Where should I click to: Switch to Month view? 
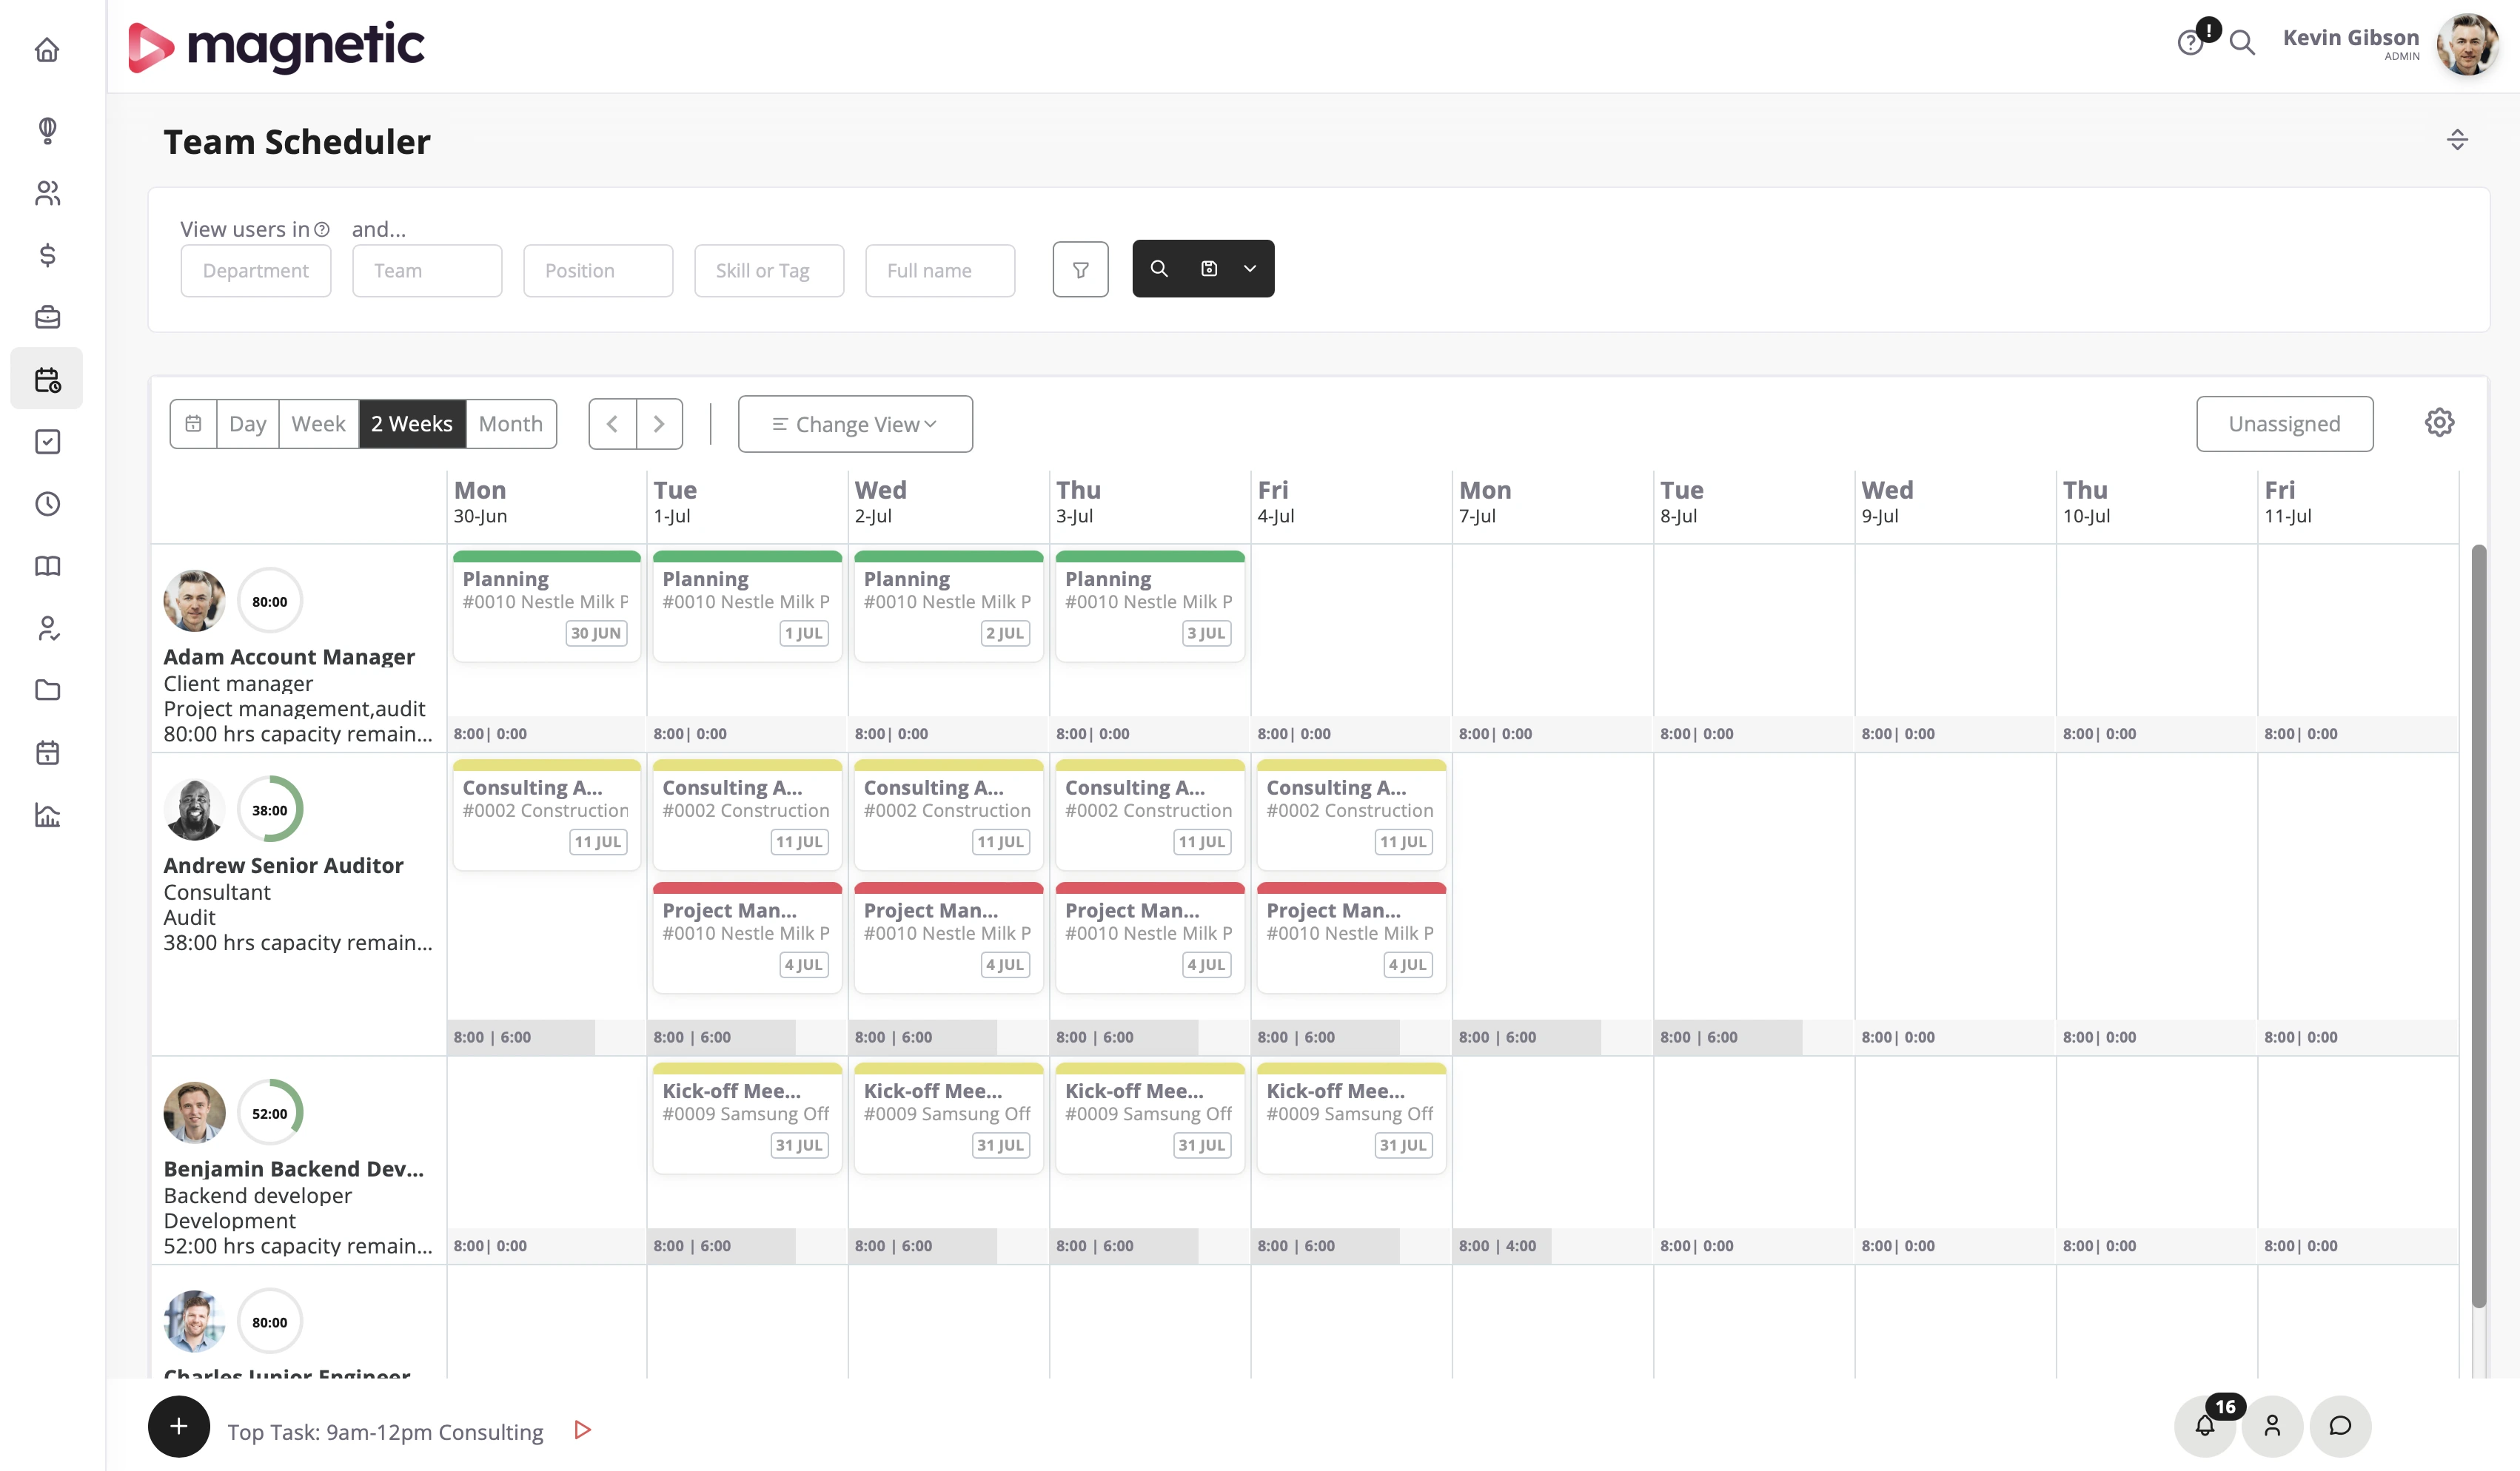510,424
